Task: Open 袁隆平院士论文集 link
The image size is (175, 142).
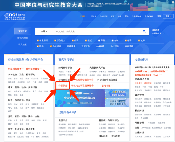Action: [x=143, y=67]
